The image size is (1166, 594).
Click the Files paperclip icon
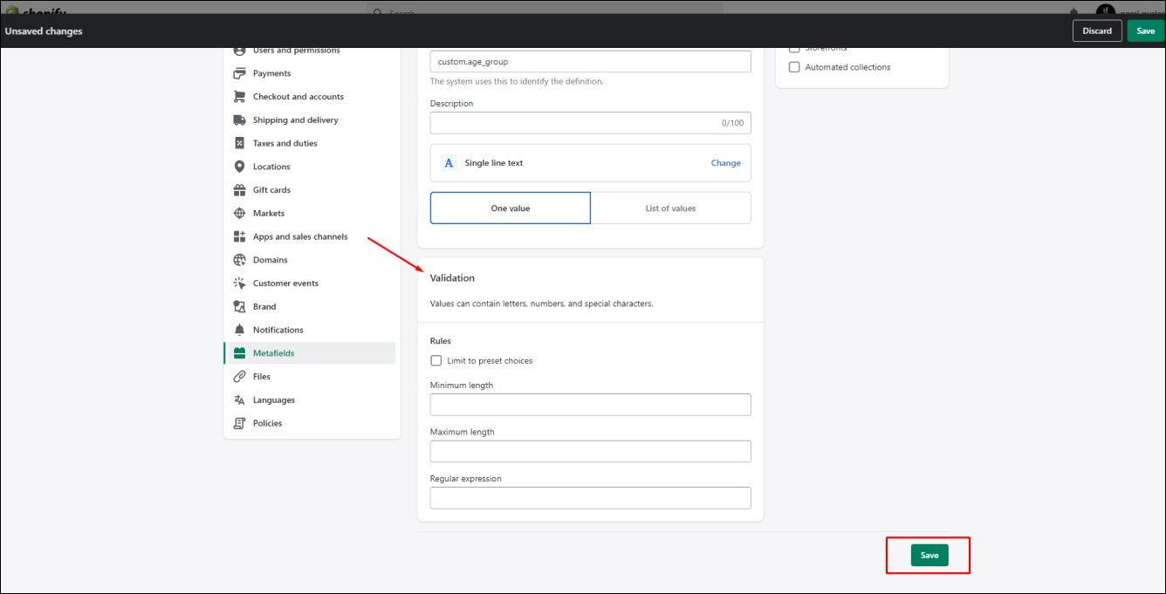tap(239, 377)
